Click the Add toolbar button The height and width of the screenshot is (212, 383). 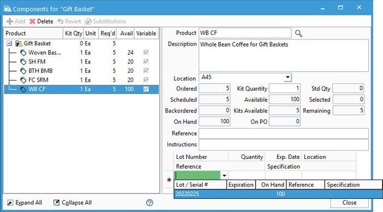16,21
